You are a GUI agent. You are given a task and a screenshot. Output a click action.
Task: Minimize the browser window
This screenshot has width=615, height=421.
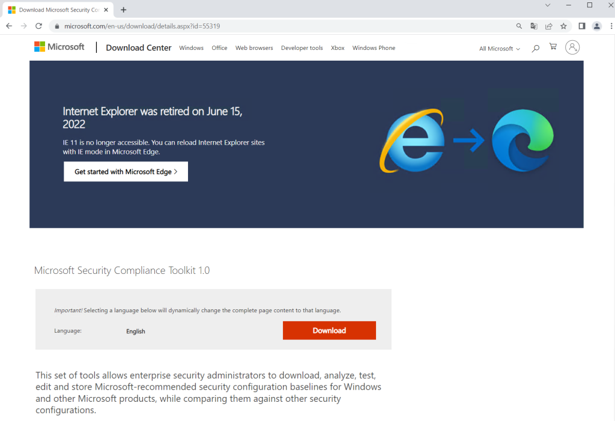click(569, 5)
